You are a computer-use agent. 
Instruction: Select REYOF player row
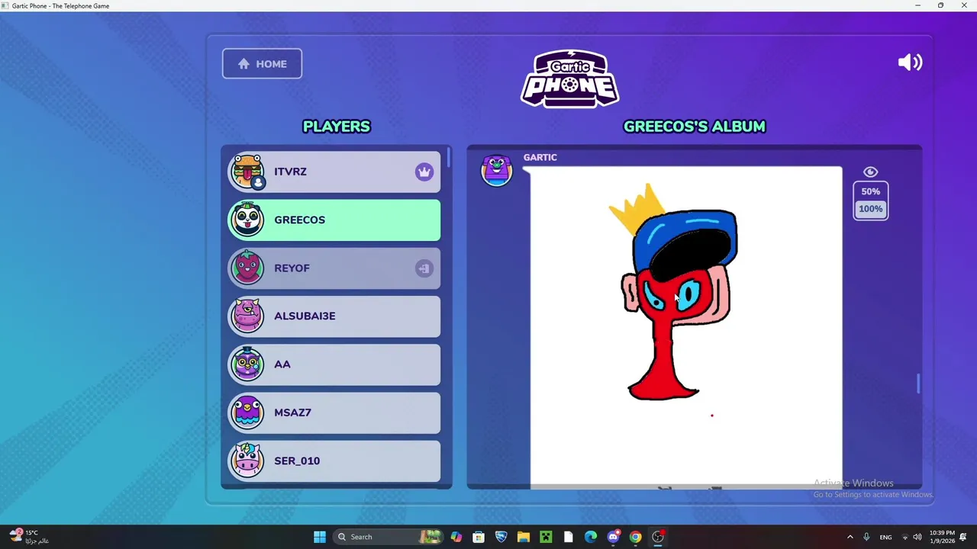point(334,268)
